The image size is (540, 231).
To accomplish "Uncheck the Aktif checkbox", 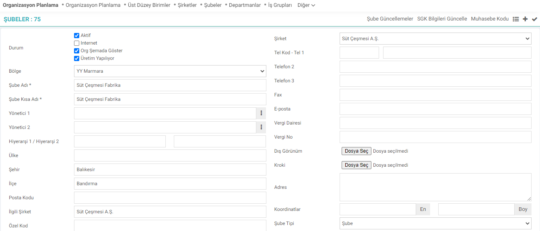I will coord(77,35).
